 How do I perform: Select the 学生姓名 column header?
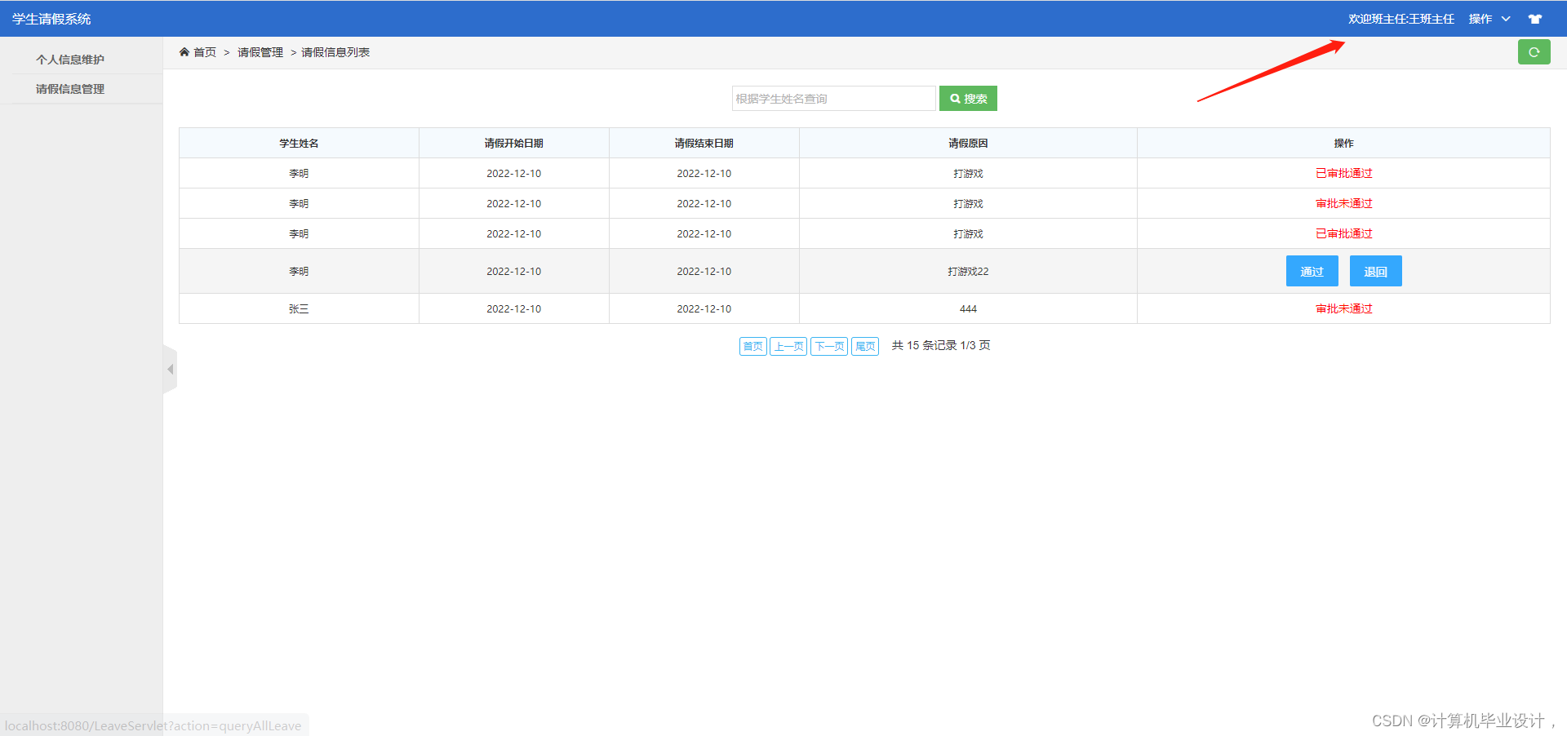pos(299,143)
